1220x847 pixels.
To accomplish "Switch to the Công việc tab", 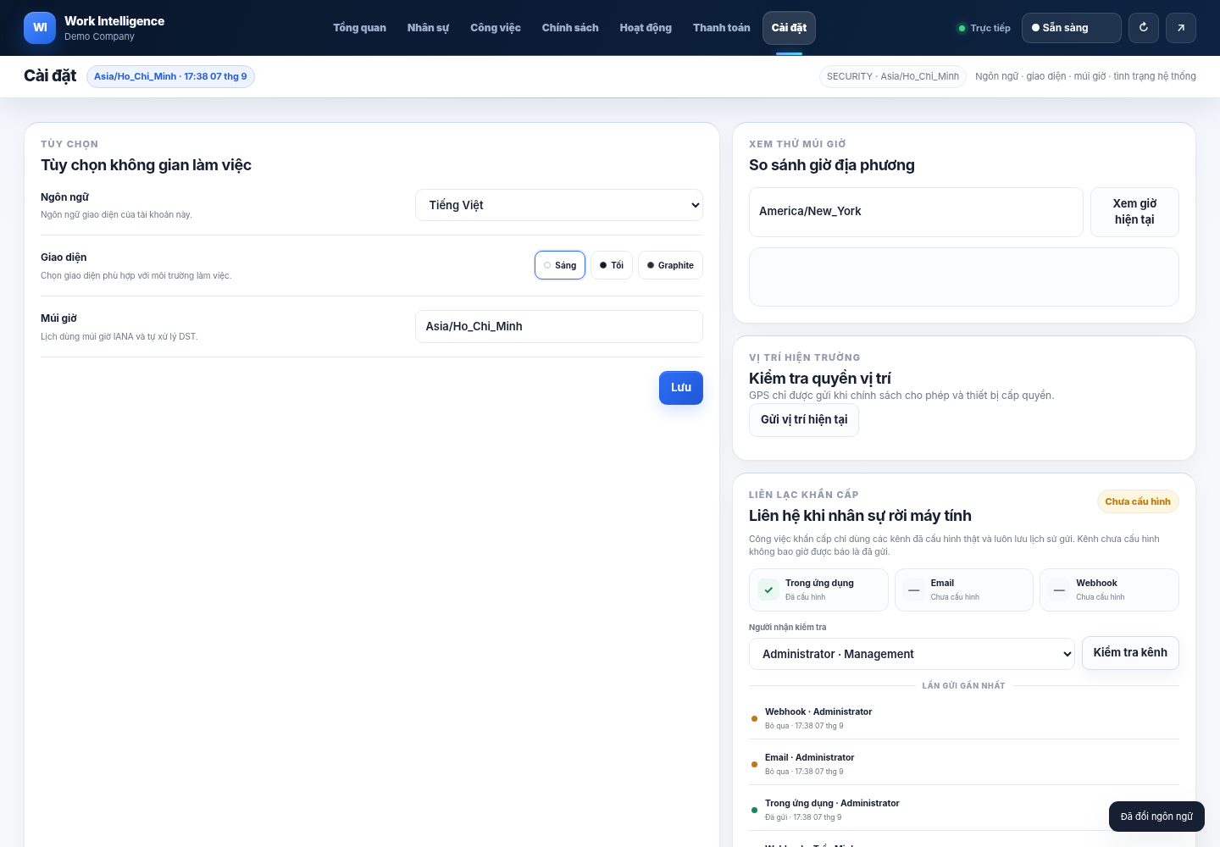I will [496, 28].
